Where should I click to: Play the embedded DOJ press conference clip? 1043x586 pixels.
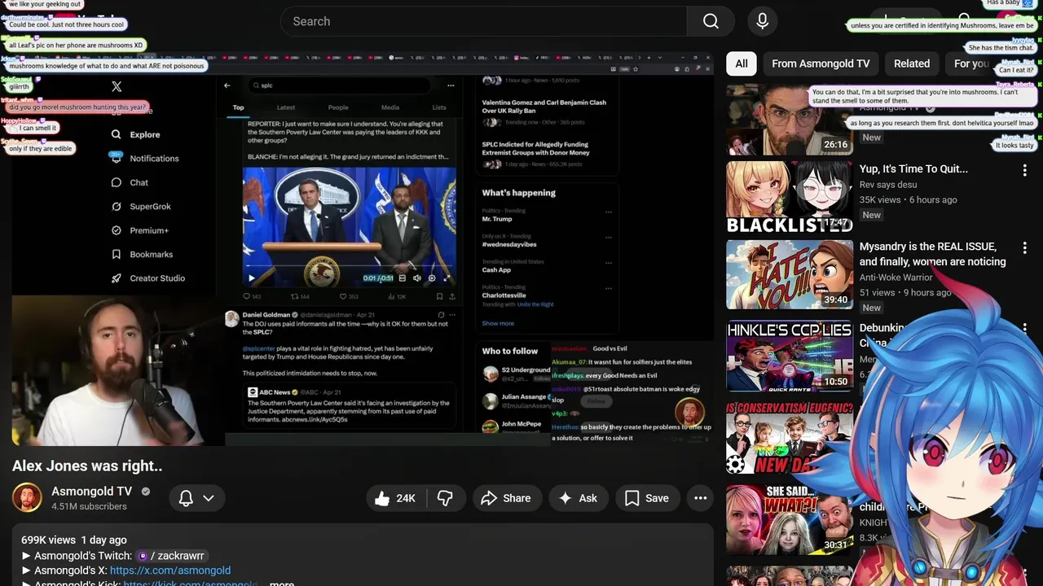pos(252,278)
